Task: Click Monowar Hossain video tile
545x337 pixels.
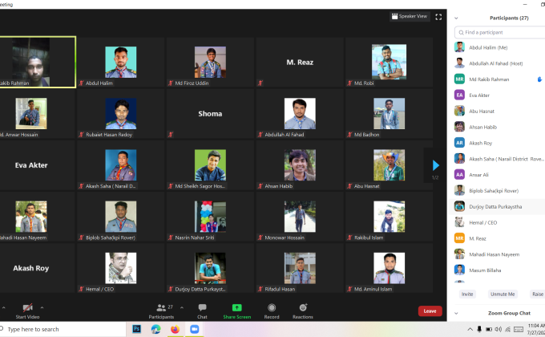Action: click(300, 217)
